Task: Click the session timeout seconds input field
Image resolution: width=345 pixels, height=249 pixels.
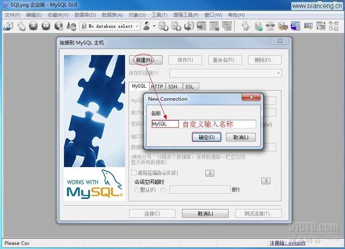Action: pyautogui.click(x=200, y=190)
